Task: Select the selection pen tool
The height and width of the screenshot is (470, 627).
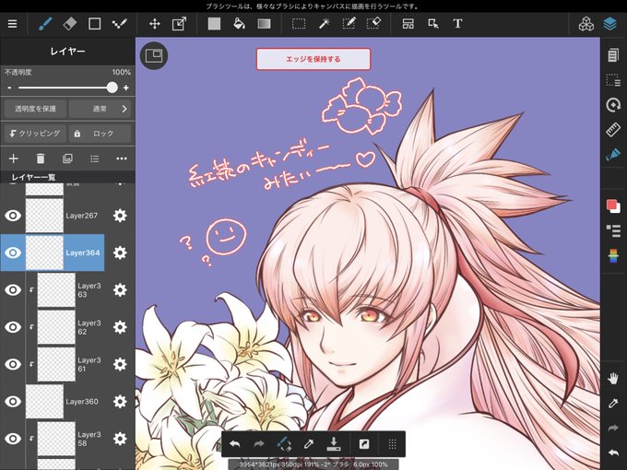Action: (349, 24)
